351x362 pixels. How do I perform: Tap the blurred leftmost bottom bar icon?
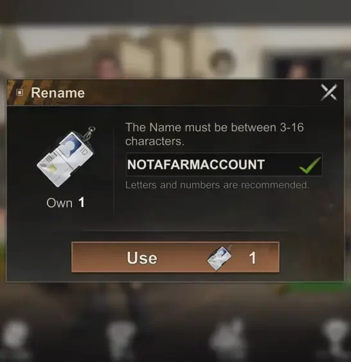pos(15,336)
